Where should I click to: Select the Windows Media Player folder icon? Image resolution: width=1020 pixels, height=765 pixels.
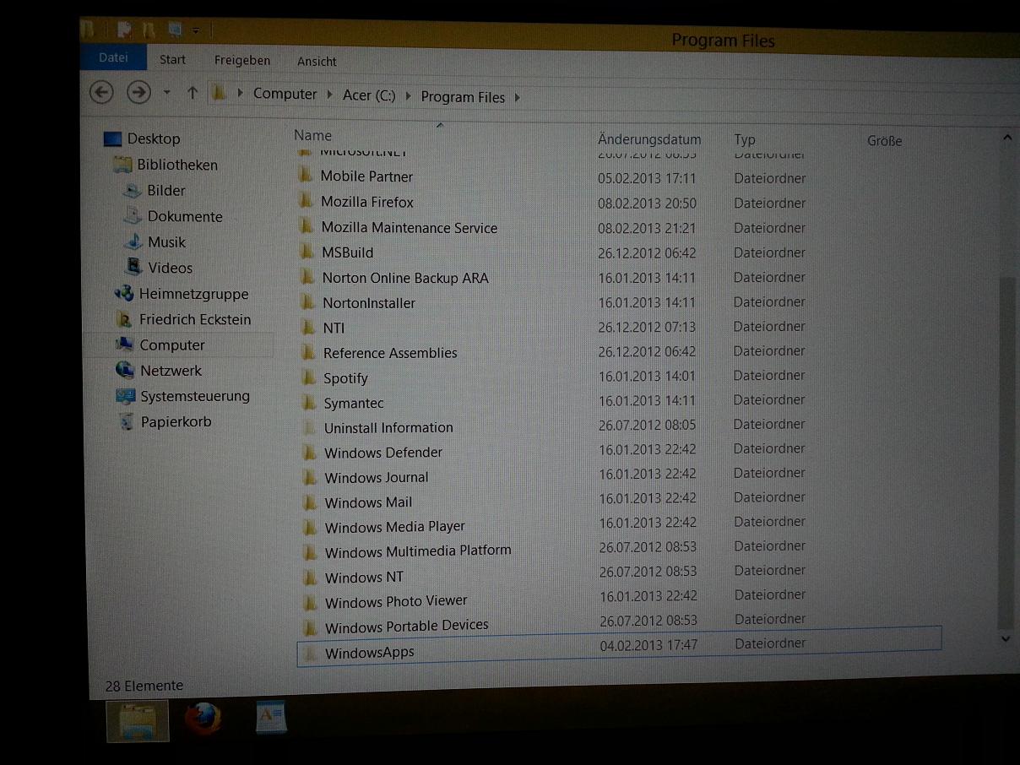click(312, 527)
